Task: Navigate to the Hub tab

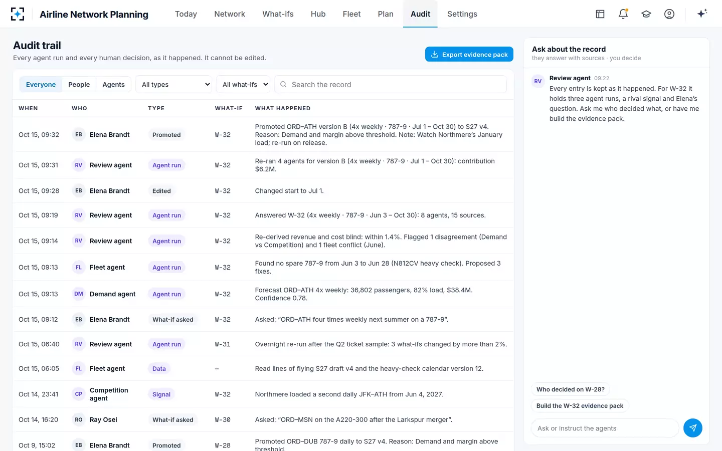Action: coord(318,14)
